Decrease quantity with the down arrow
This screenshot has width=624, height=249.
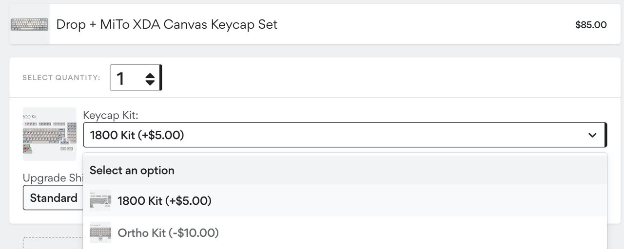coord(150,82)
